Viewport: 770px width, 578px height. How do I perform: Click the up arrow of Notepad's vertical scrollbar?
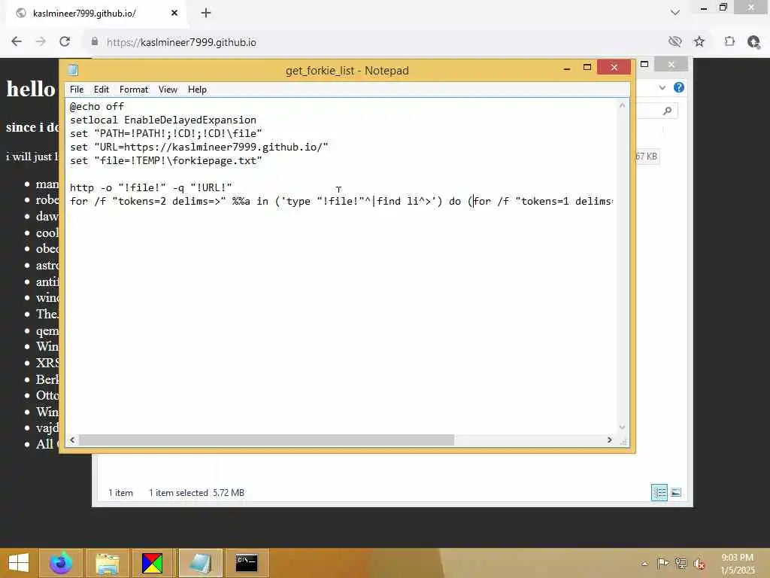pyautogui.click(x=622, y=105)
